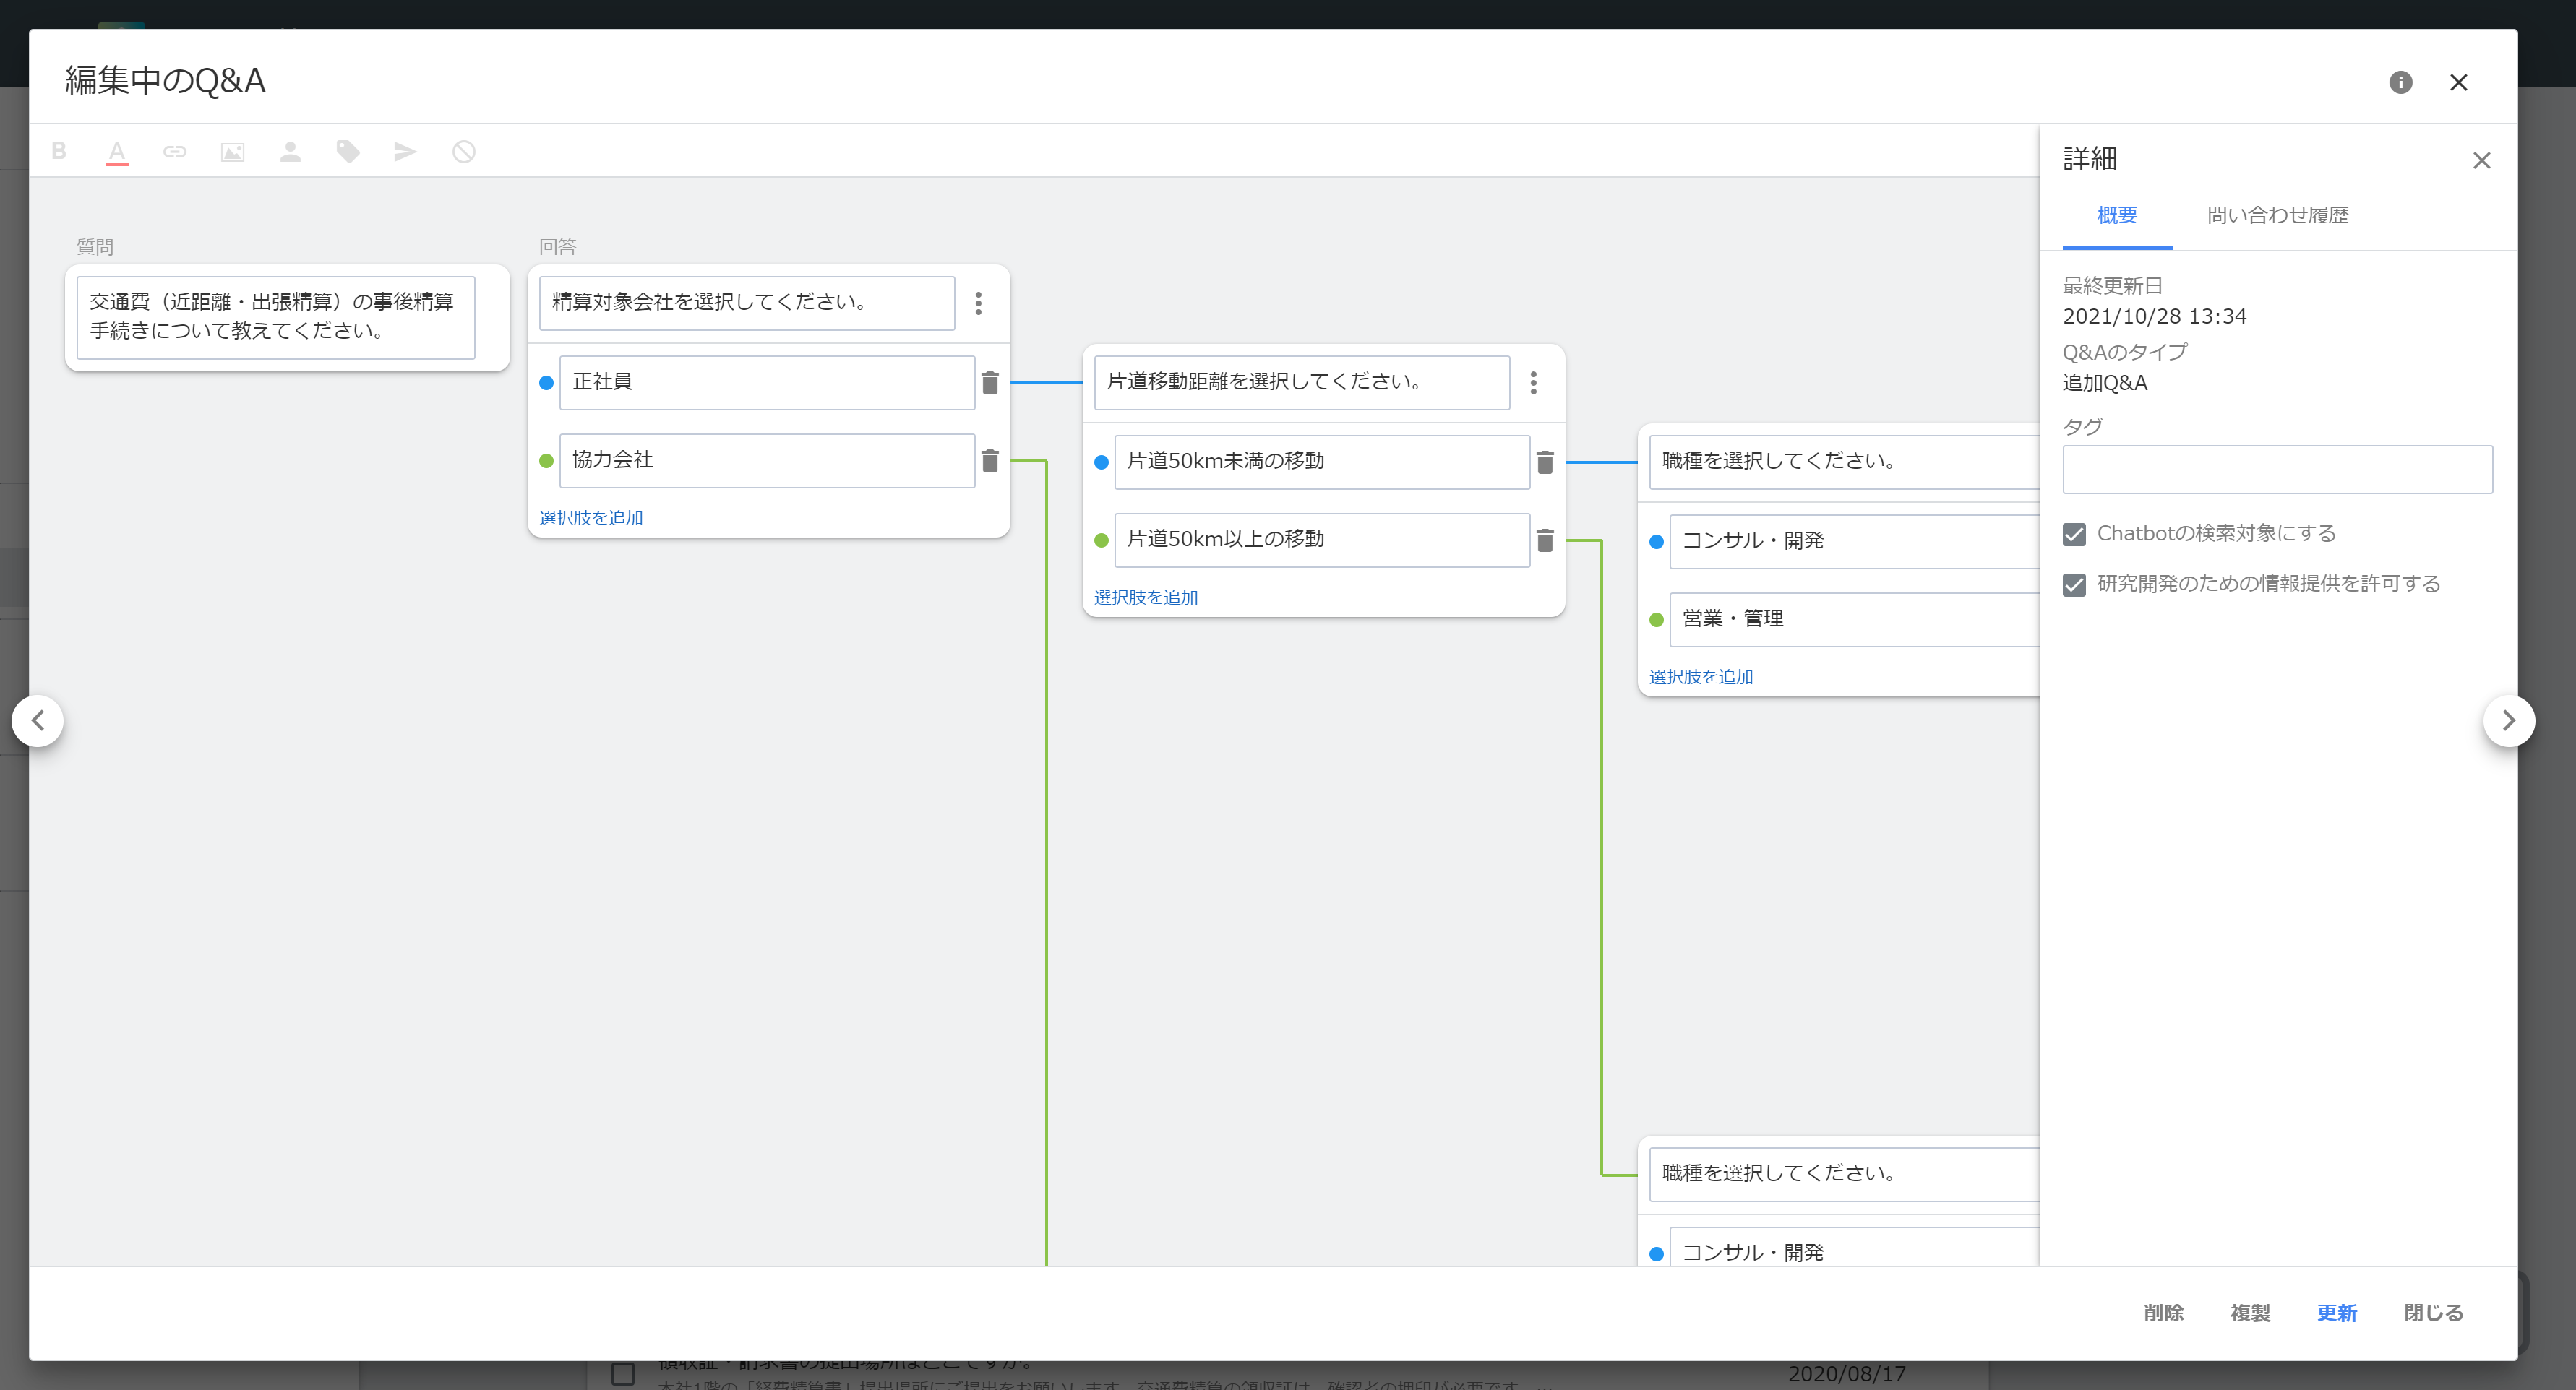Edit the first 職種を選択してください field
This screenshot has height=1390, width=2576.
point(1844,462)
